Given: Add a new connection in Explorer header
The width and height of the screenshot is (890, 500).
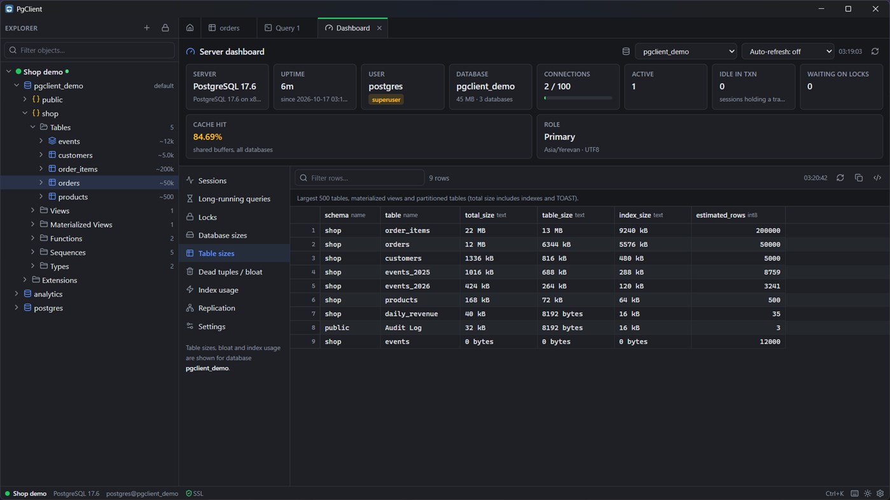Looking at the screenshot, I should pos(147,28).
